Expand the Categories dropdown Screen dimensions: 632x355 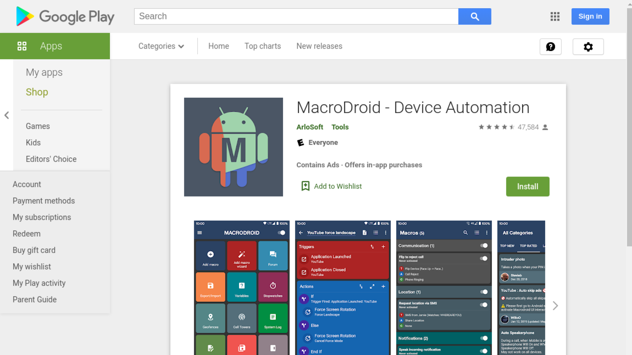click(161, 46)
